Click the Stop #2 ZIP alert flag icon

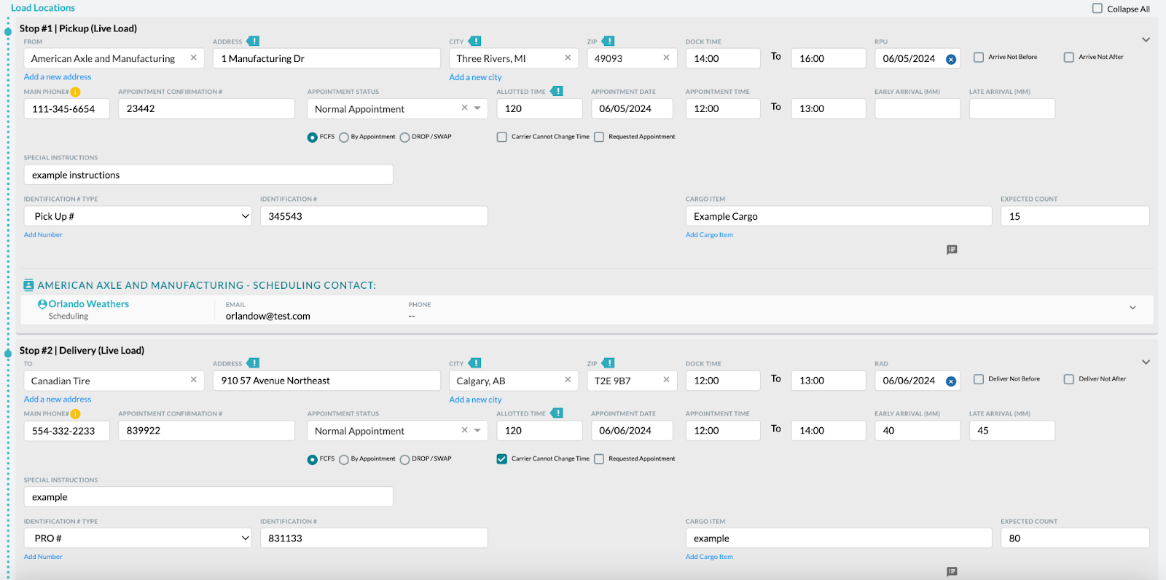pyautogui.click(x=609, y=363)
